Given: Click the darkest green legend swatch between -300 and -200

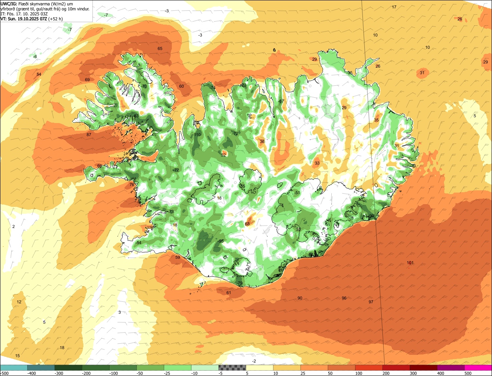Looking at the screenshot, I should tap(68, 368).
